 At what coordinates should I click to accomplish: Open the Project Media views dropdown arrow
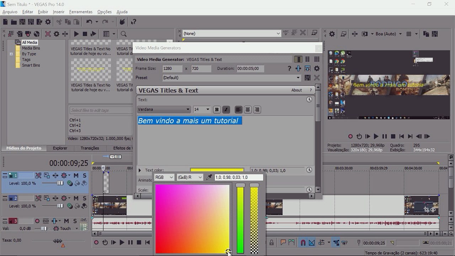pos(114,34)
